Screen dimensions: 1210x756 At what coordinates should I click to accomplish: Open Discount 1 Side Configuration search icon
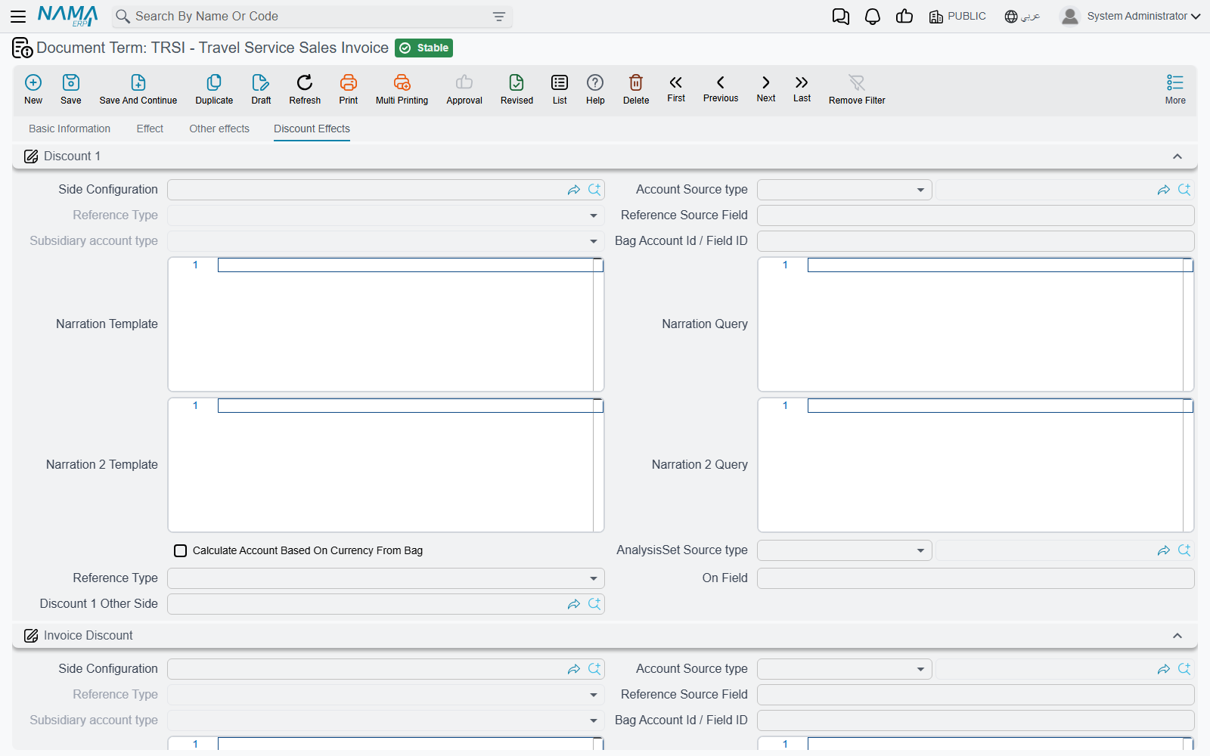click(594, 190)
